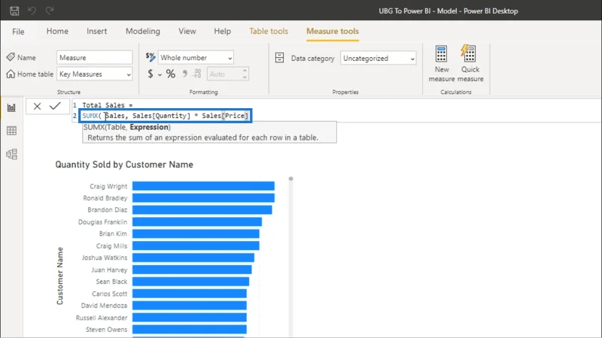Image resolution: width=602 pixels, height=338 pixels.
Task: Select the Ronald Bradley bar
Action: point(203,198)
